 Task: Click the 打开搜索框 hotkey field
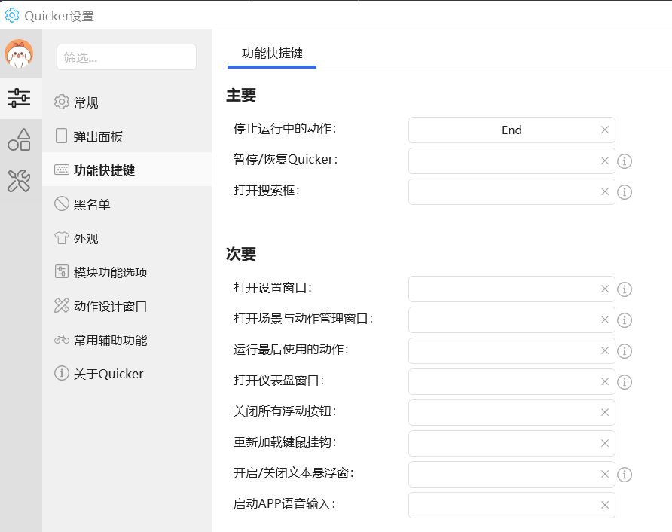pyautogui.click(x=512, y=191)
